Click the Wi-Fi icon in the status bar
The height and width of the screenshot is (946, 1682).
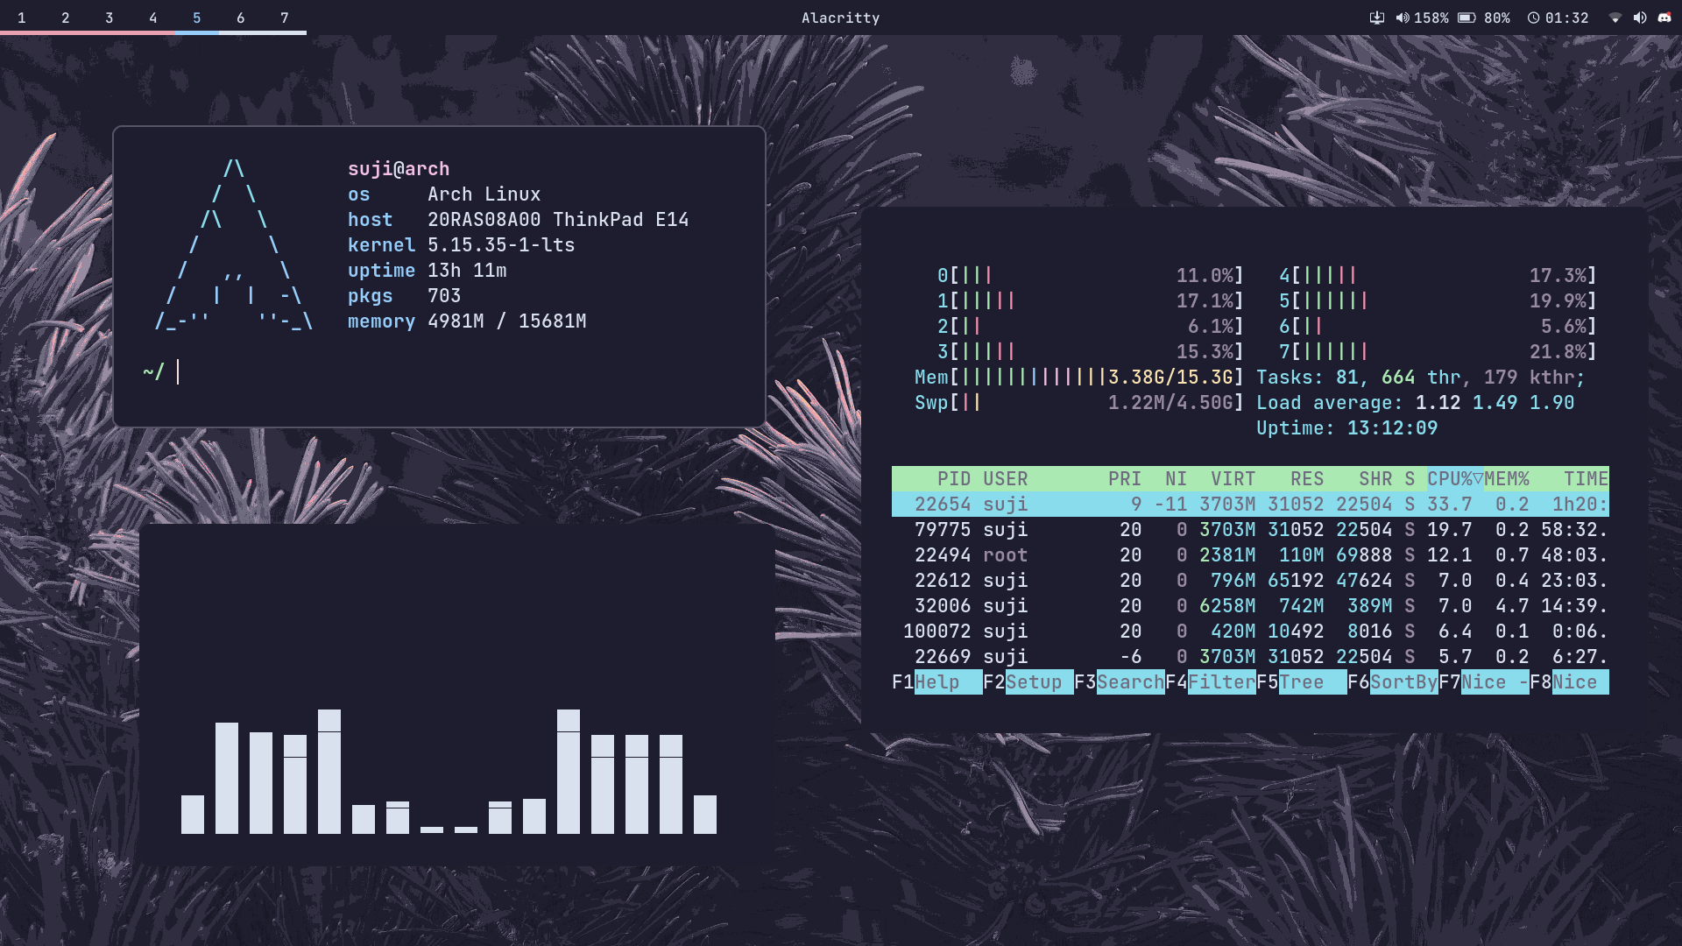pos(1615,17)
